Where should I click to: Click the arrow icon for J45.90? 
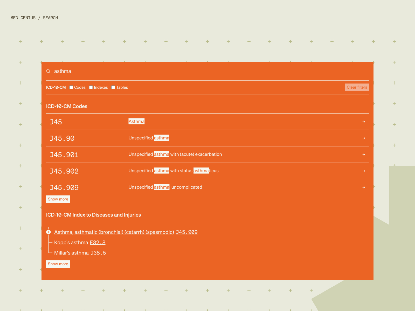click(x=364, y=138)
